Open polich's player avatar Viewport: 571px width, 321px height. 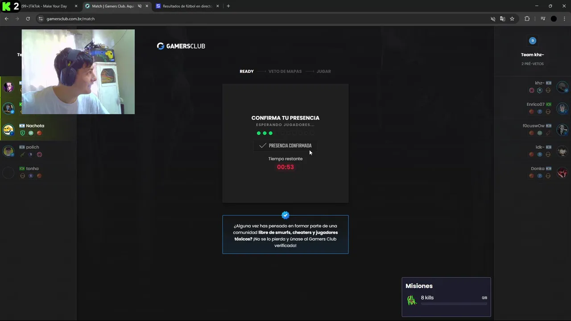click(x=8, y=151)
